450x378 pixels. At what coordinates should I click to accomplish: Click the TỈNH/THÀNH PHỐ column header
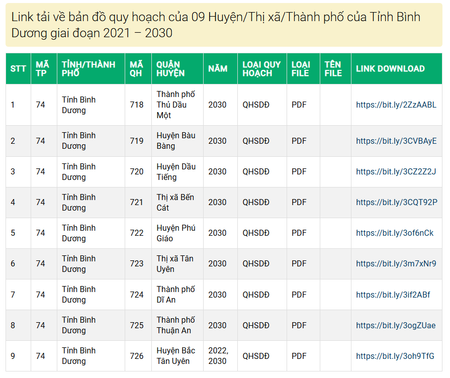pyautogui.click(x=91, y=68)
